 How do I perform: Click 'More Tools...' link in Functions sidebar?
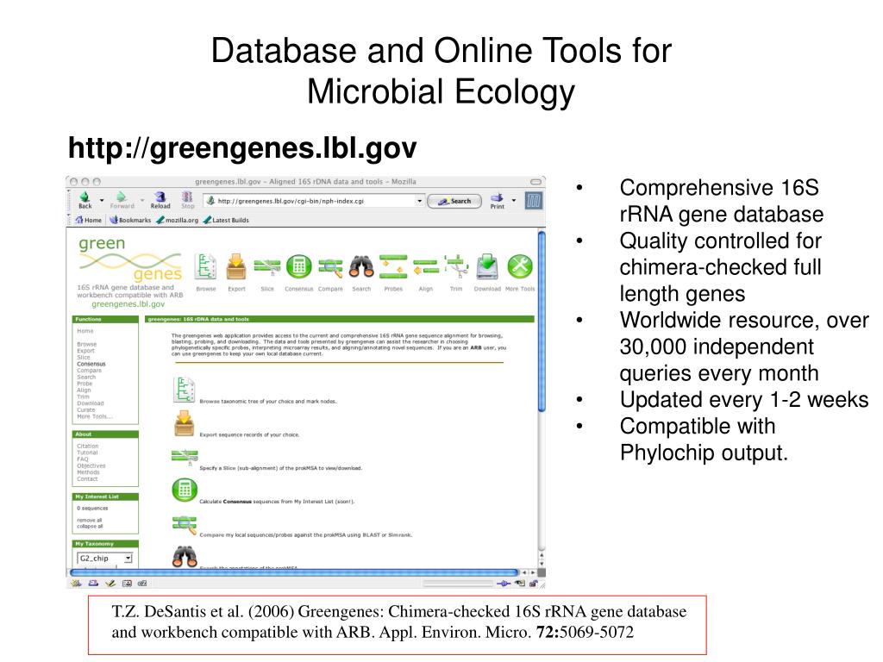(95, 416)
